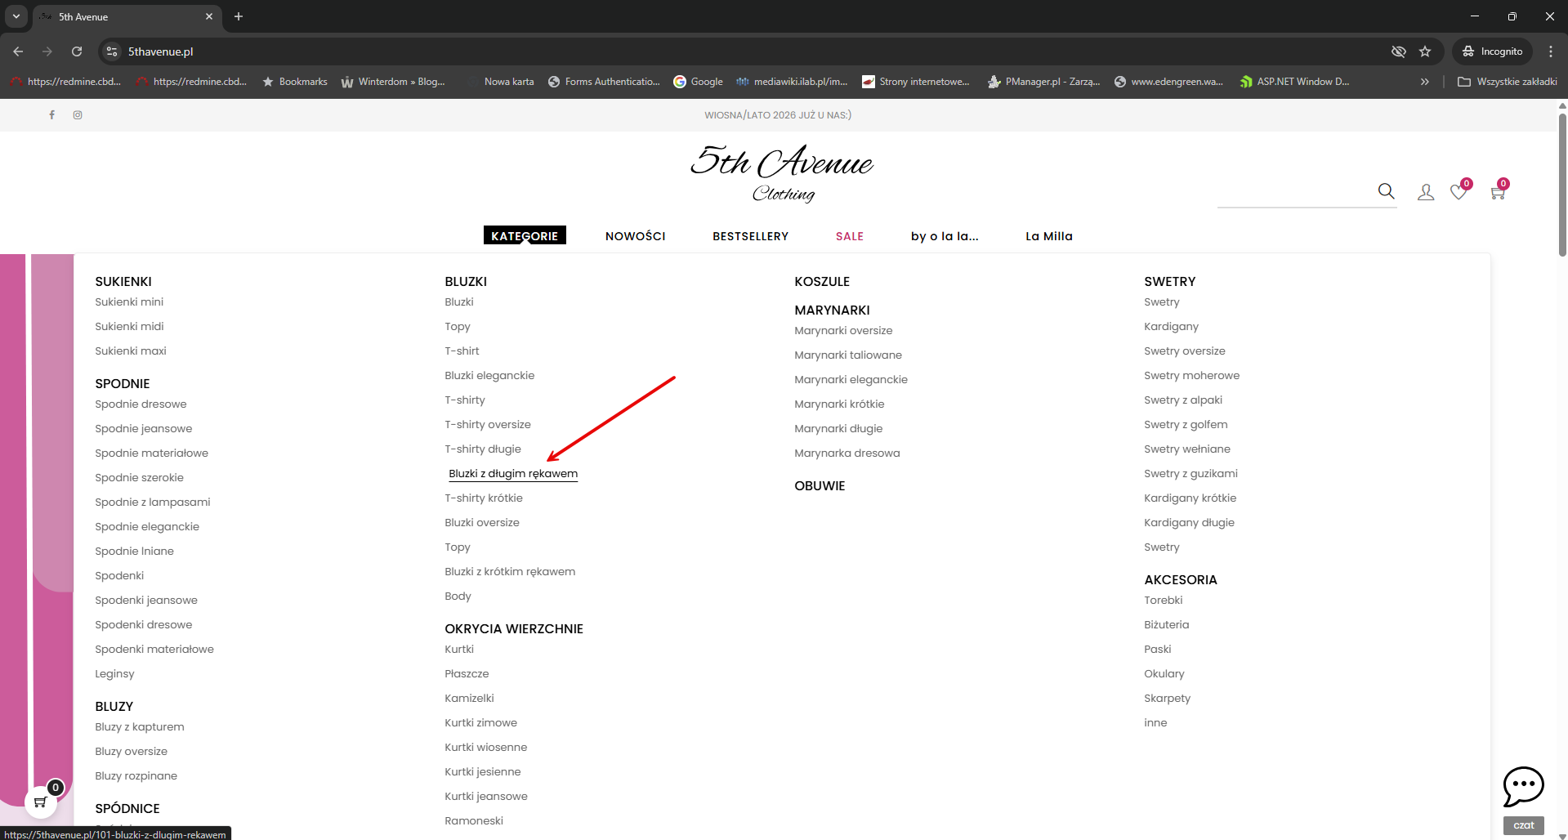The height and width of the screenshot is (840, 1568).
Task: Open Bluzki z długim rękawem link
Action: point(513,474)
